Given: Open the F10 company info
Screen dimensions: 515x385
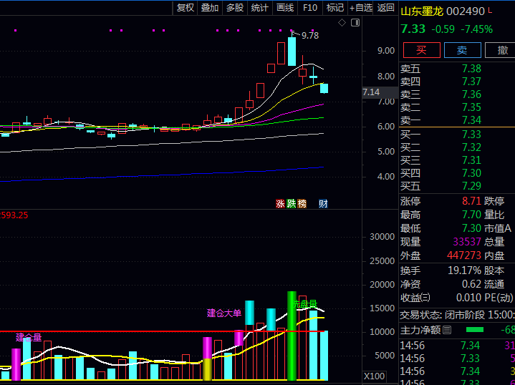Looking at the screenshot, I should pos(310,8).
